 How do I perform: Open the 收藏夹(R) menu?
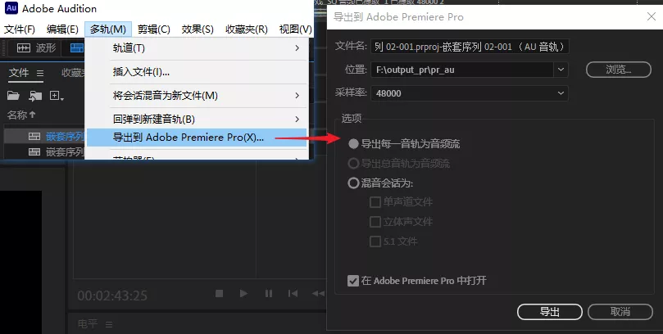[247, 29]
